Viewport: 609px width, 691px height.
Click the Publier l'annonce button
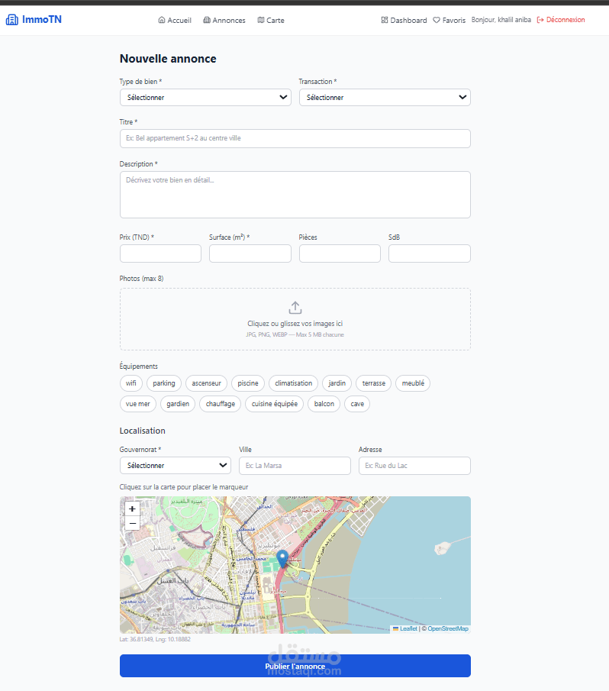(295, 666)
